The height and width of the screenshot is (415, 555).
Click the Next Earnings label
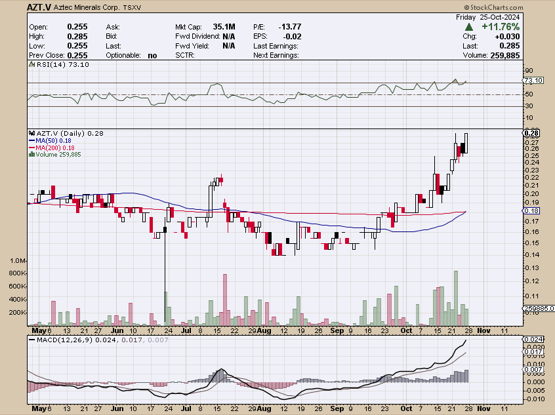point(276,56)
